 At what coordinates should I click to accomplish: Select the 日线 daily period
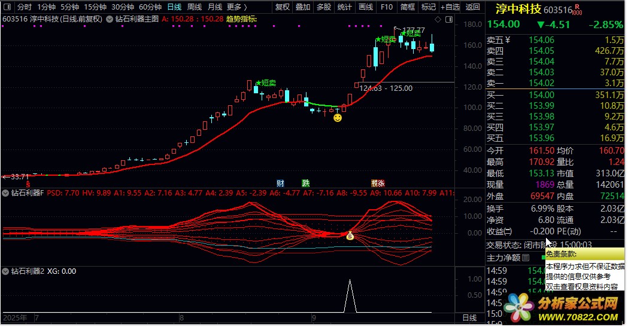click(174, 7)
